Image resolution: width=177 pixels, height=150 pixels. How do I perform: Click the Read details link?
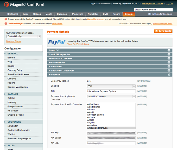click(57, 23)
